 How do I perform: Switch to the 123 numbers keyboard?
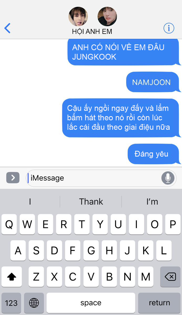[11, 303]
